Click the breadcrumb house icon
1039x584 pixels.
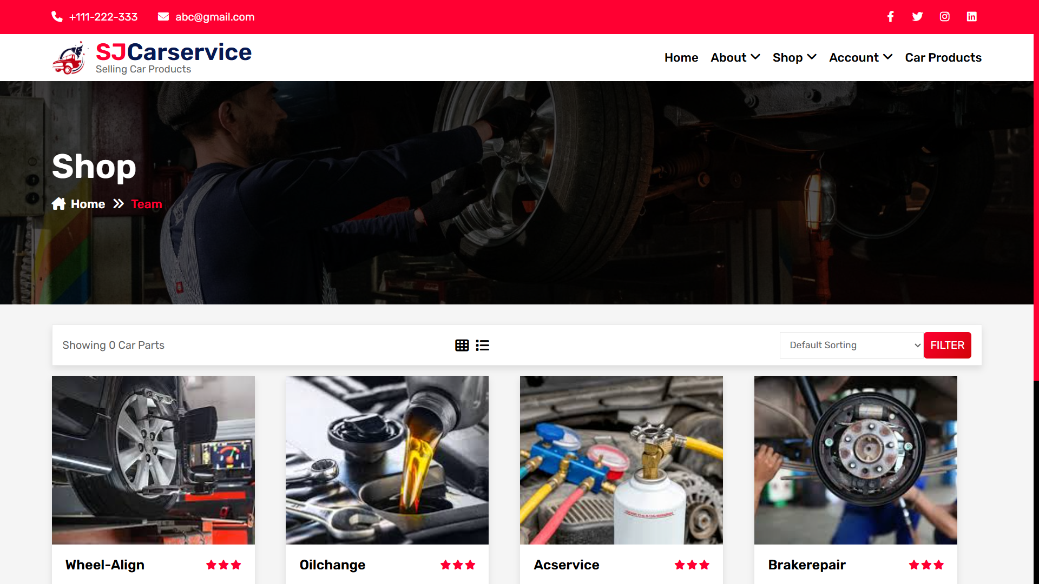[58, 204]
